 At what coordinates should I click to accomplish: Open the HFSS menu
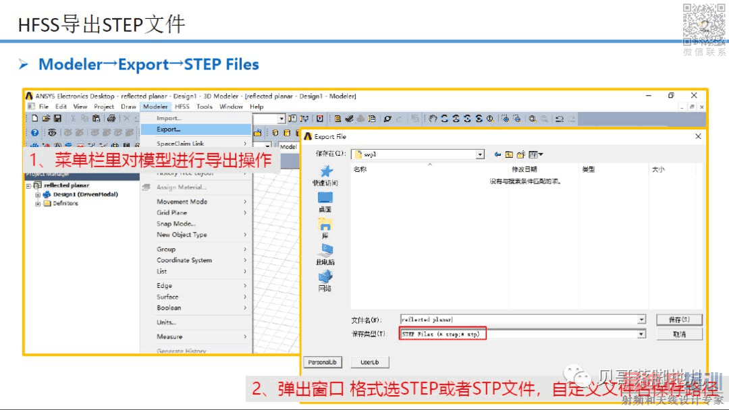point(182,107)
